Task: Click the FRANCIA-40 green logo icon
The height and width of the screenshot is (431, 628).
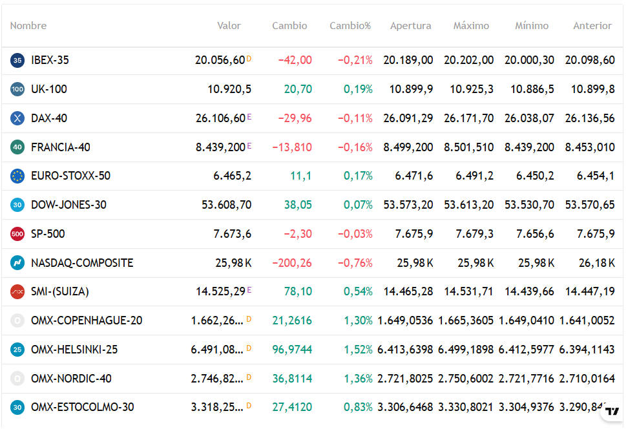Action: 17,147
